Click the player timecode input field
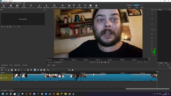 (50, 62)
